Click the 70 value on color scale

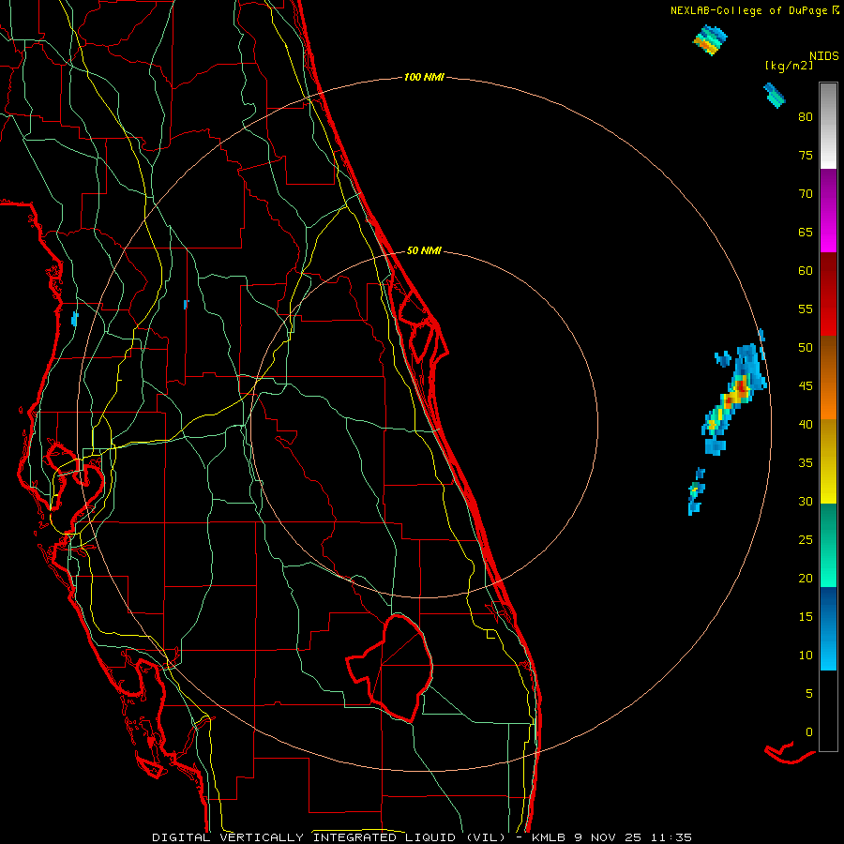point(806,194)
